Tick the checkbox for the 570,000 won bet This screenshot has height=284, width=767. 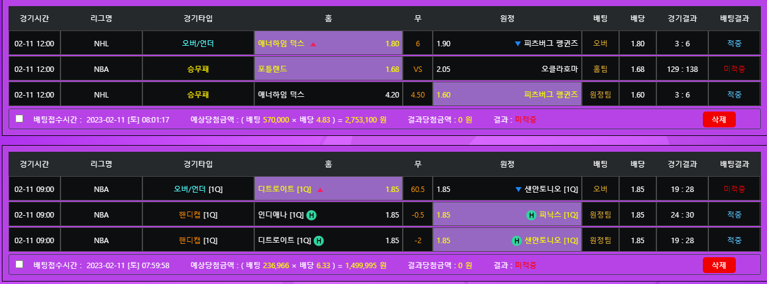pyautogui.click(x=20, y=119)
